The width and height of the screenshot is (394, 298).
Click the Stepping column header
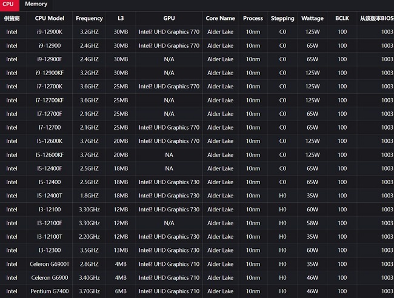pyautogui.click(x=282, y=18)
